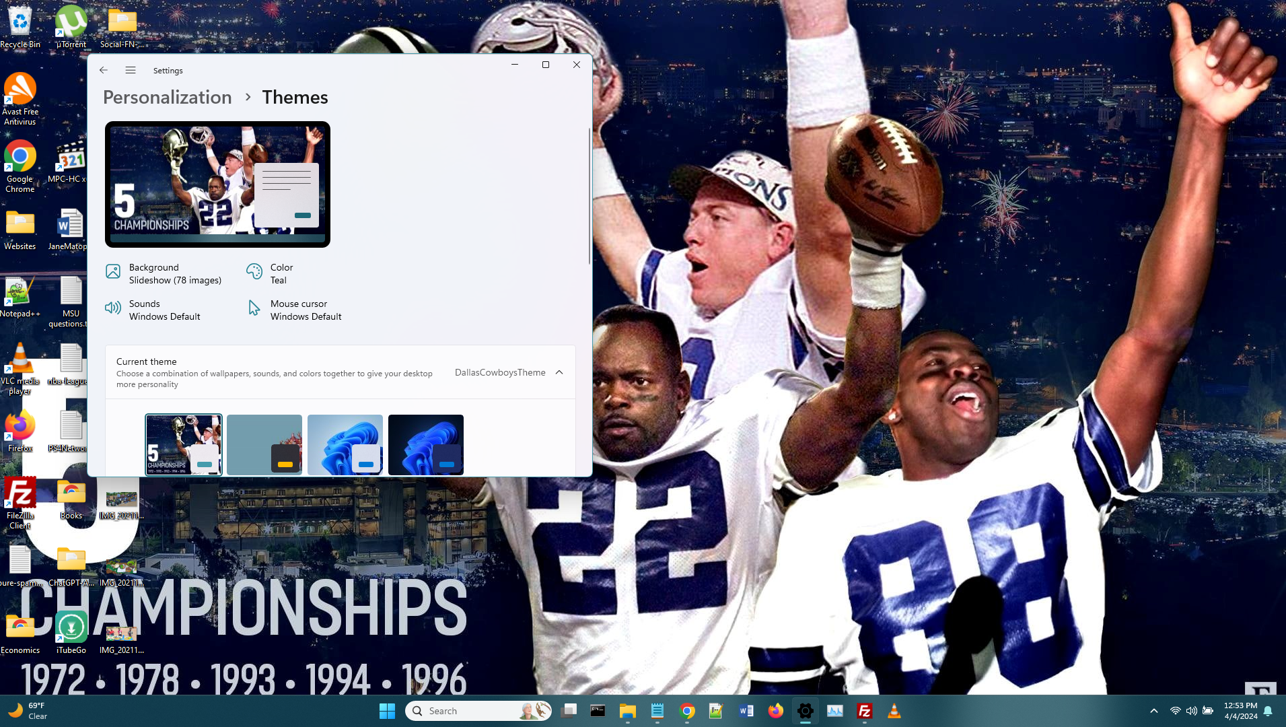Select the Dallas Cowboys theme thumbnail
The width and height of the screenshot is (1286, 727).
pyautogui.click(x=184, y=444)
